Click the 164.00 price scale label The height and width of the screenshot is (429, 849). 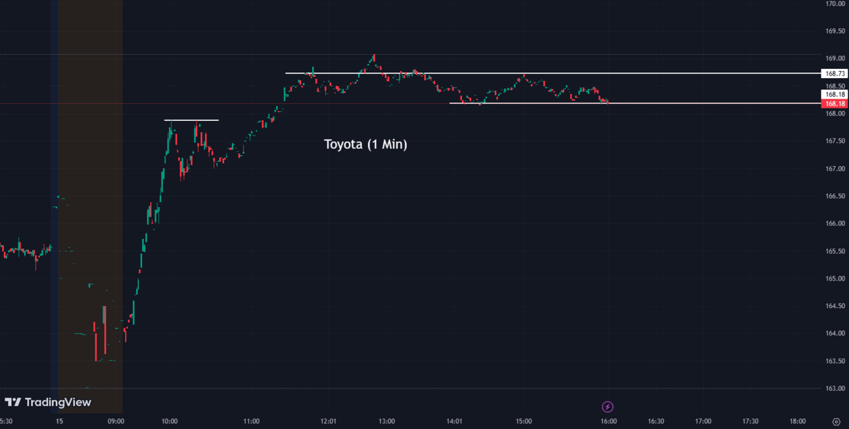click(835, 334)
